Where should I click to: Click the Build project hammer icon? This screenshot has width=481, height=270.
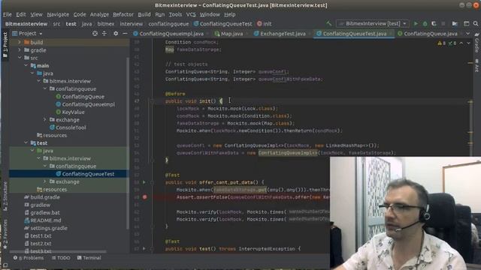pyautogui.click(x=329, y=23)
